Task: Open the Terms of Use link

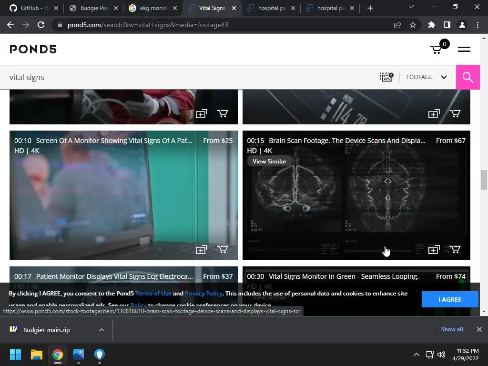Action: [x=153, y=294]
